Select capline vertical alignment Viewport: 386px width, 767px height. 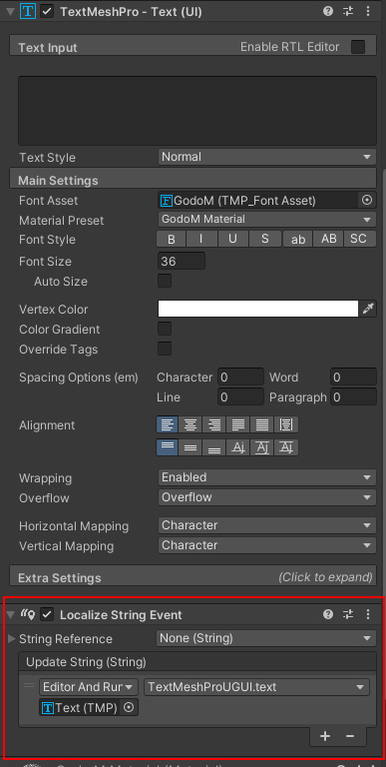click(286, 447)
